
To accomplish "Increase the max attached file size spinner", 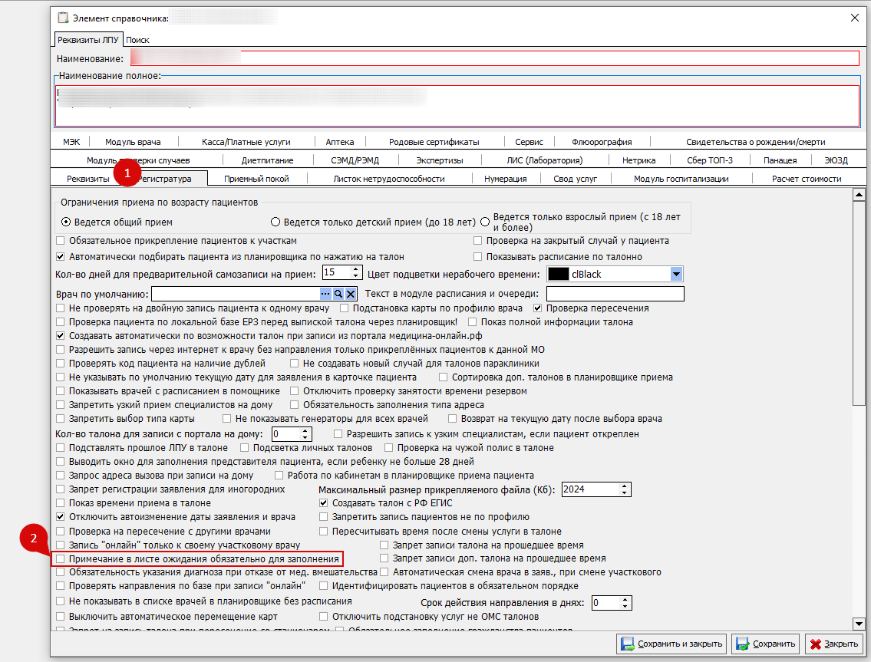I will click(x=625, y=486).
